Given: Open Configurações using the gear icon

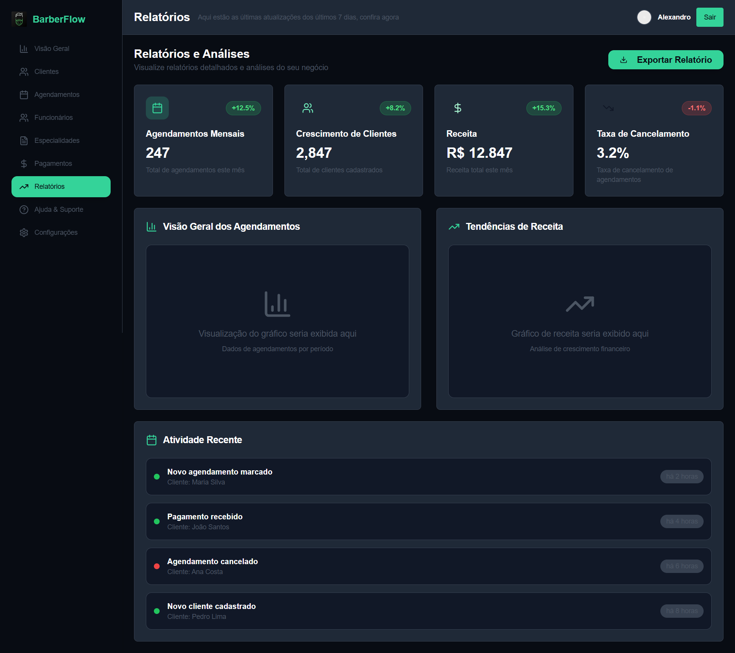Looking at the screenshot, I should 24,232.
